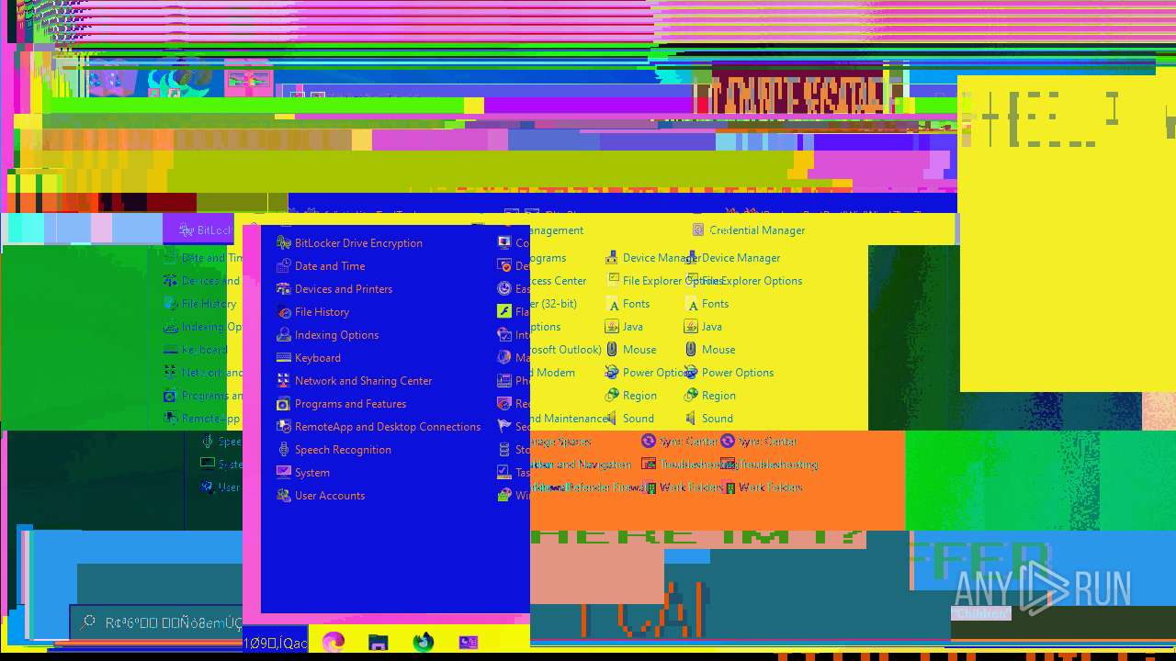
Task: Open File Explorer from taskbar
Action: [379, 642]
